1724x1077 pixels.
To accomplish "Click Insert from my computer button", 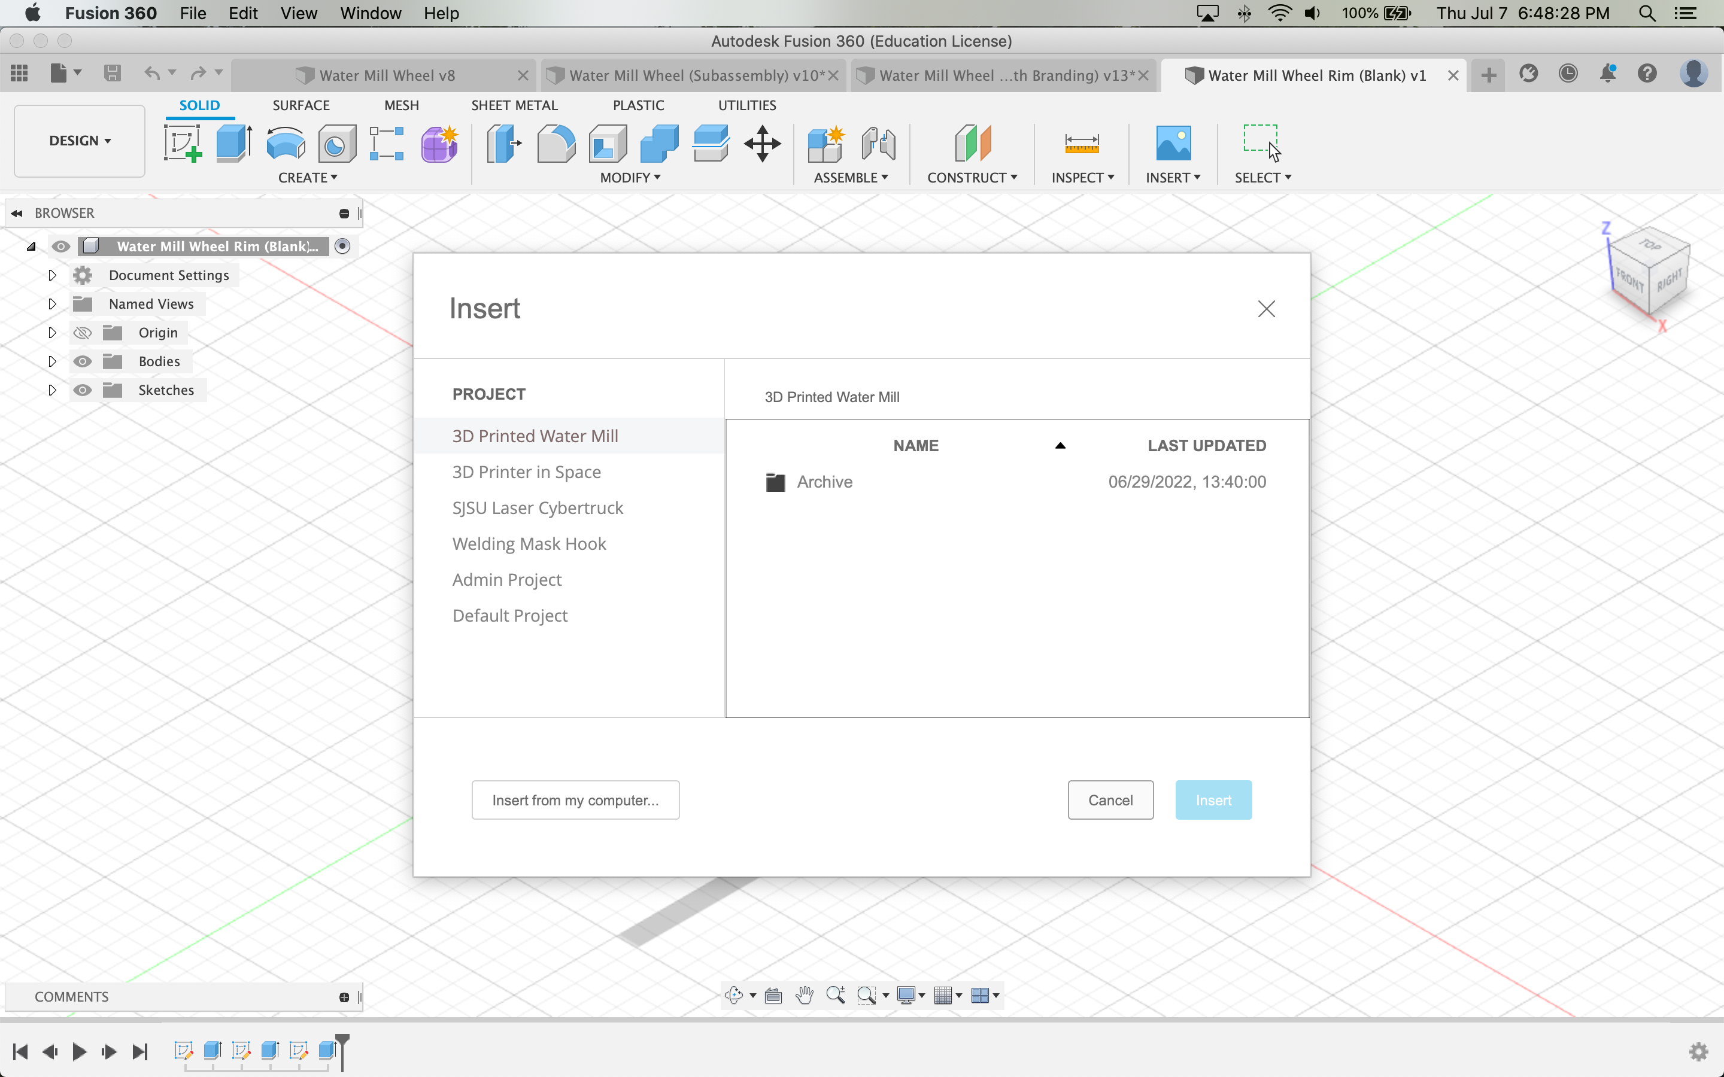I will point(575,800).
